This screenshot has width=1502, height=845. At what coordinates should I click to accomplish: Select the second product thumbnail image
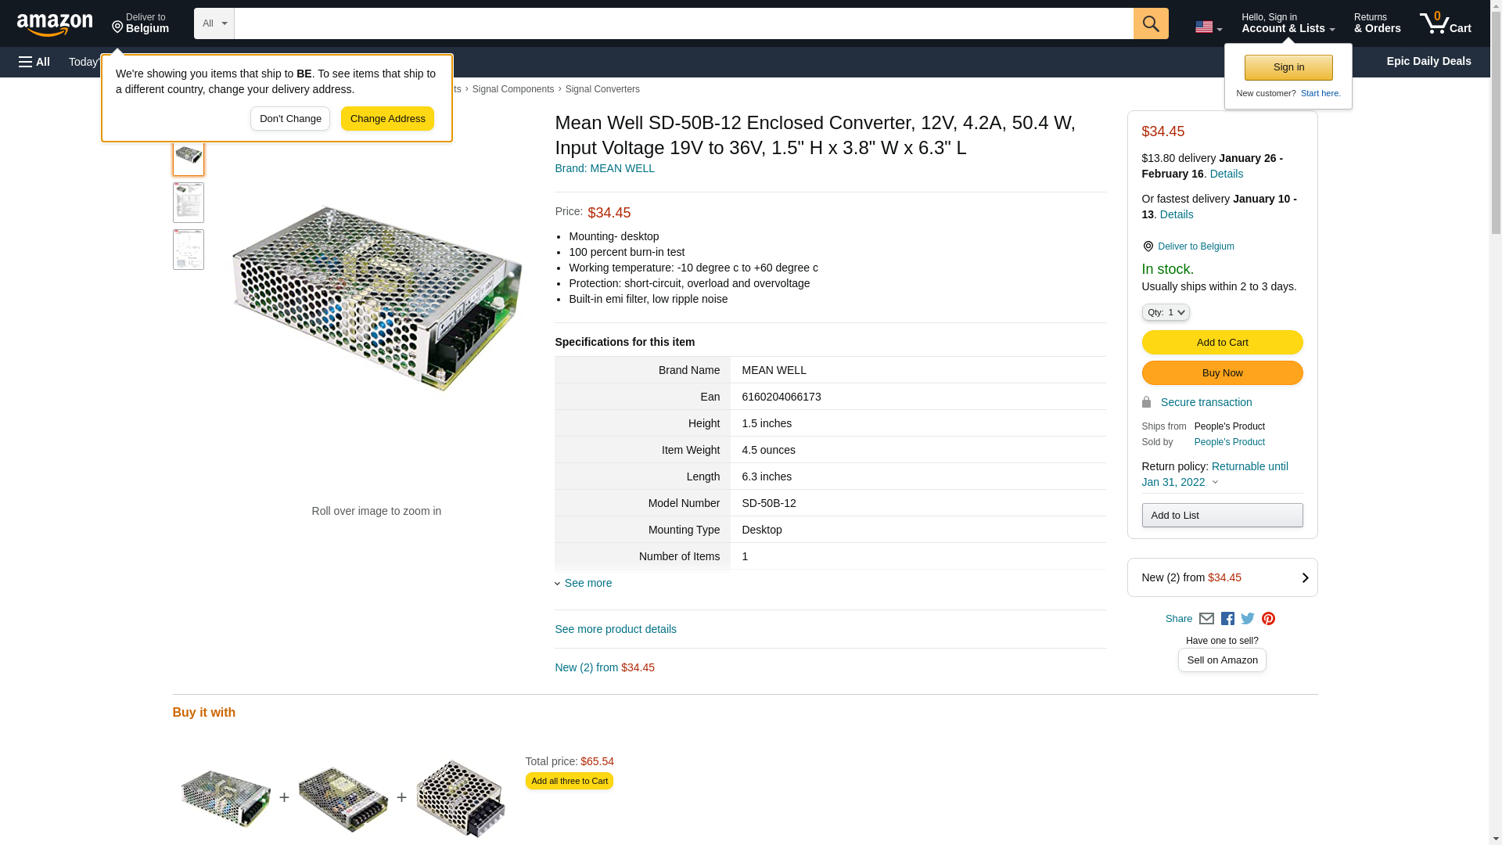pos(189,203)
